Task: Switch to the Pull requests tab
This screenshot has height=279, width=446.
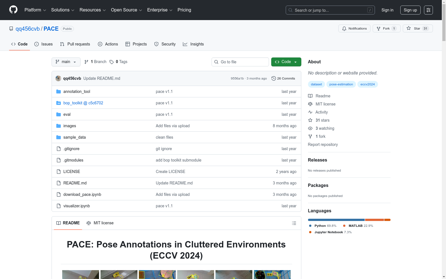Action: (75, 44)
